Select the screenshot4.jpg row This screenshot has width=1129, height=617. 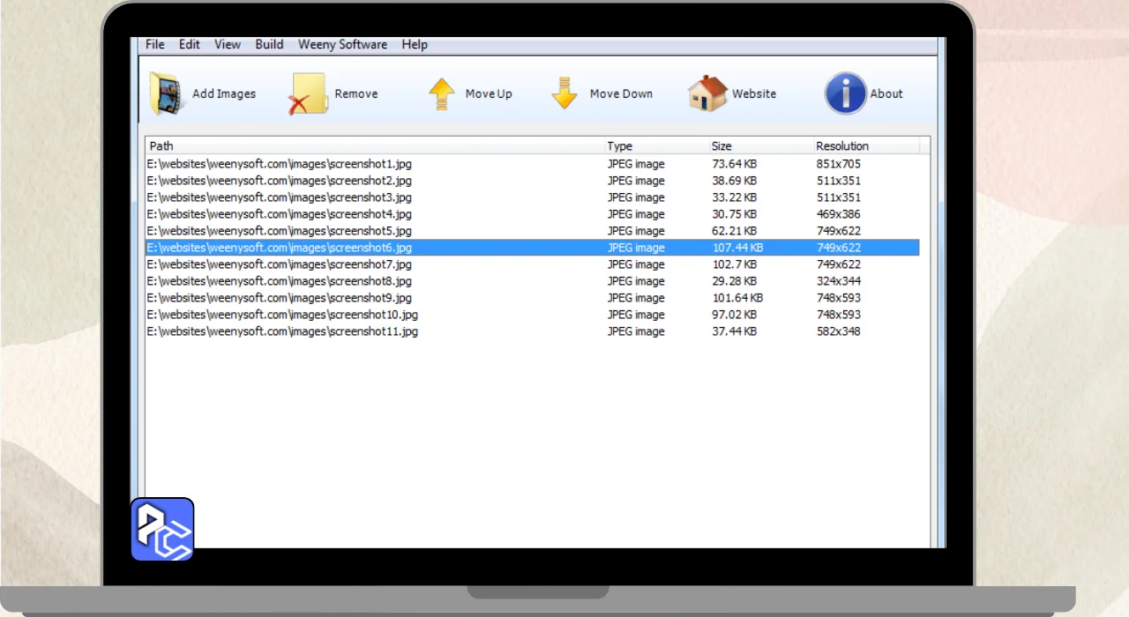coord(532,214)
